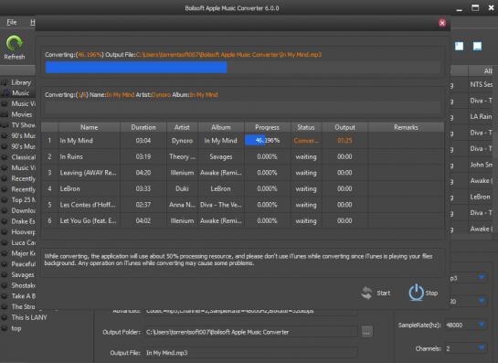Click the Savages album cell

[x=221, y=156]
